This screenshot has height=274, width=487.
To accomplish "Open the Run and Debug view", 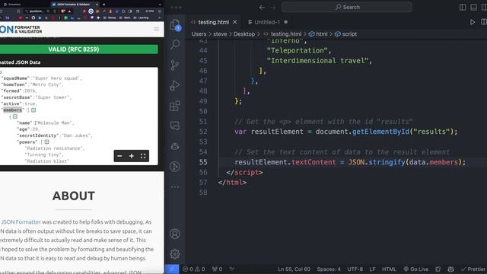I will (x=175, y=85).
